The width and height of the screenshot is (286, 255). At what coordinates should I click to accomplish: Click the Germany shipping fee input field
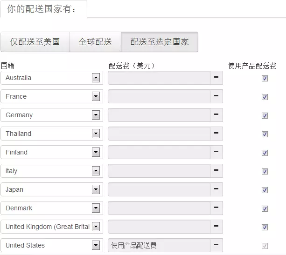[159, 115]
